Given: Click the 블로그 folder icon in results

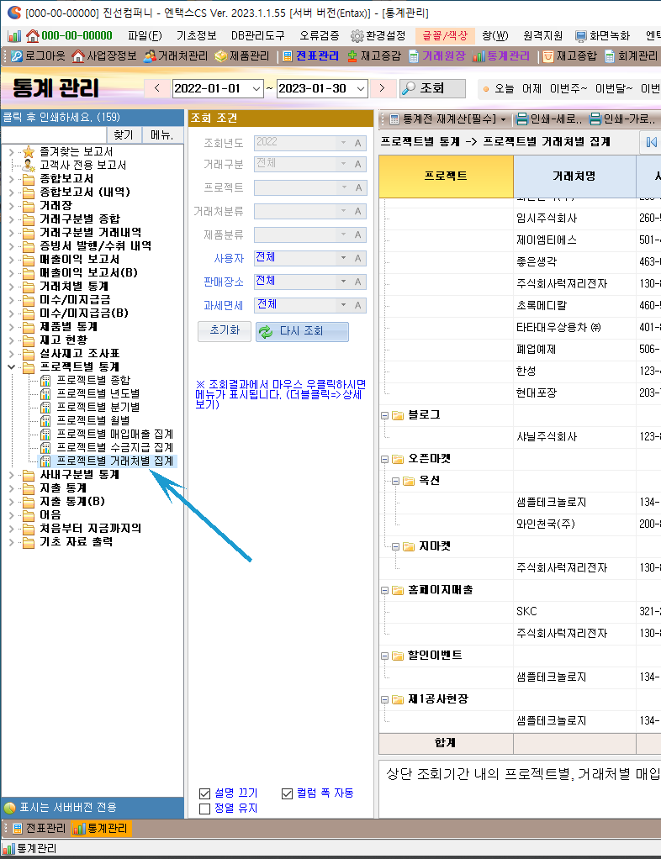Looking at the screenshot, I should [398, 415].
